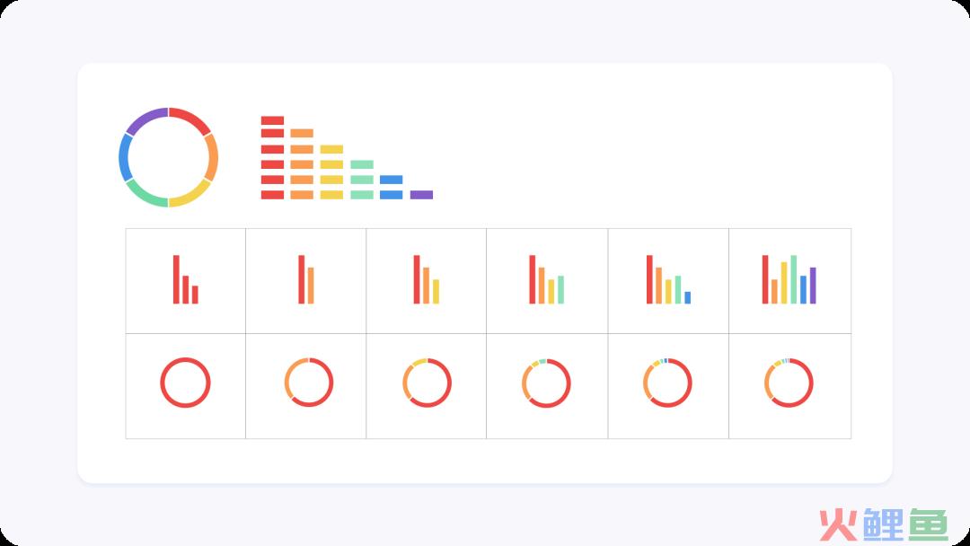Click the single purple block in palette stack

pyautogui.click(x=421, y=195)
